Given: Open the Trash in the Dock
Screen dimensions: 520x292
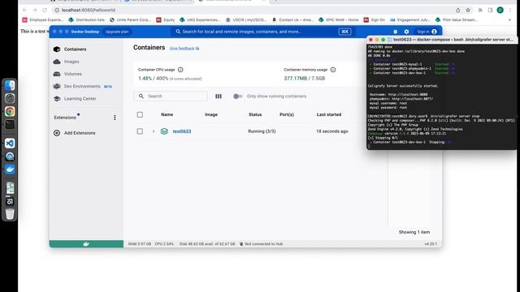Looking at the screenshot, I should tap(10, 214).
